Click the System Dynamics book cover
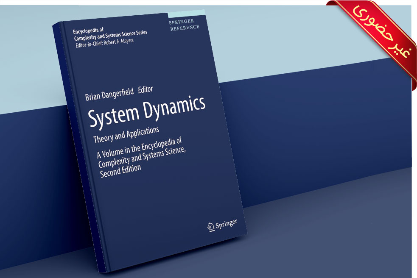Screen dimensions: 417x278 point(150,141)
